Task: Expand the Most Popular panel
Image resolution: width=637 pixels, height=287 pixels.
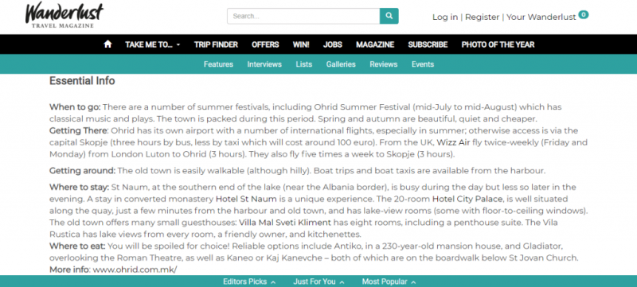Action: tap(389, 281)
